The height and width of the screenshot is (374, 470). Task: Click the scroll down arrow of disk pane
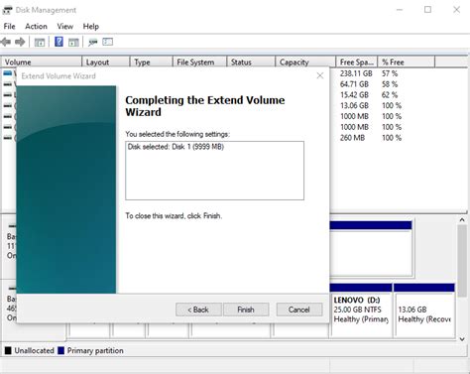pyautogui.click(x=462, y=339)
